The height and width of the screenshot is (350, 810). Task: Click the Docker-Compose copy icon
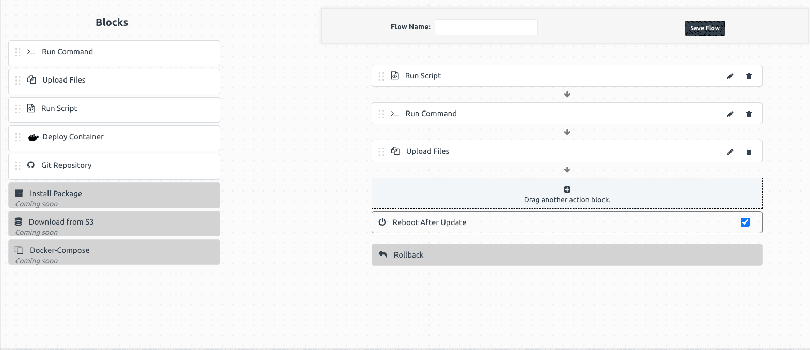(19, 250)
